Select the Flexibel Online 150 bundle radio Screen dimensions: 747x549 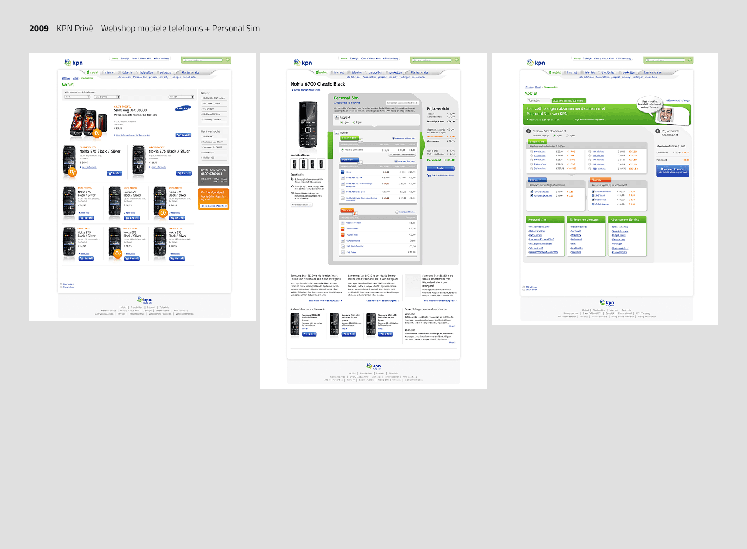click(343, 150)
